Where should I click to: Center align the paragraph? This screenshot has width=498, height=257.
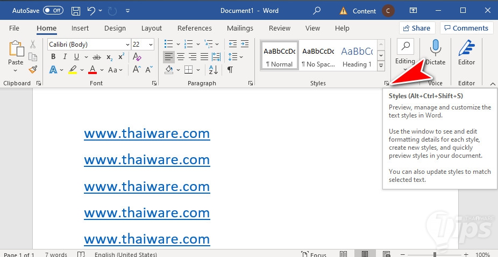coord(181,57)
